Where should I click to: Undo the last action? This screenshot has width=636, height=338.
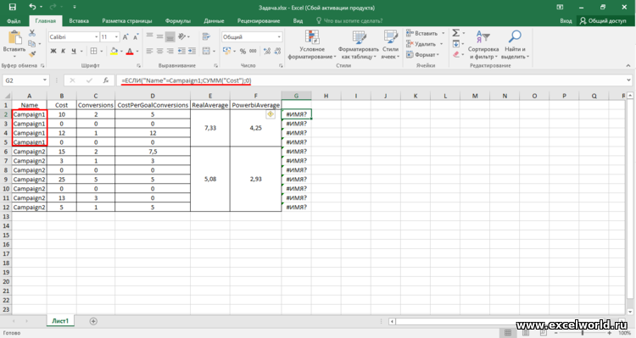point(32,7)
